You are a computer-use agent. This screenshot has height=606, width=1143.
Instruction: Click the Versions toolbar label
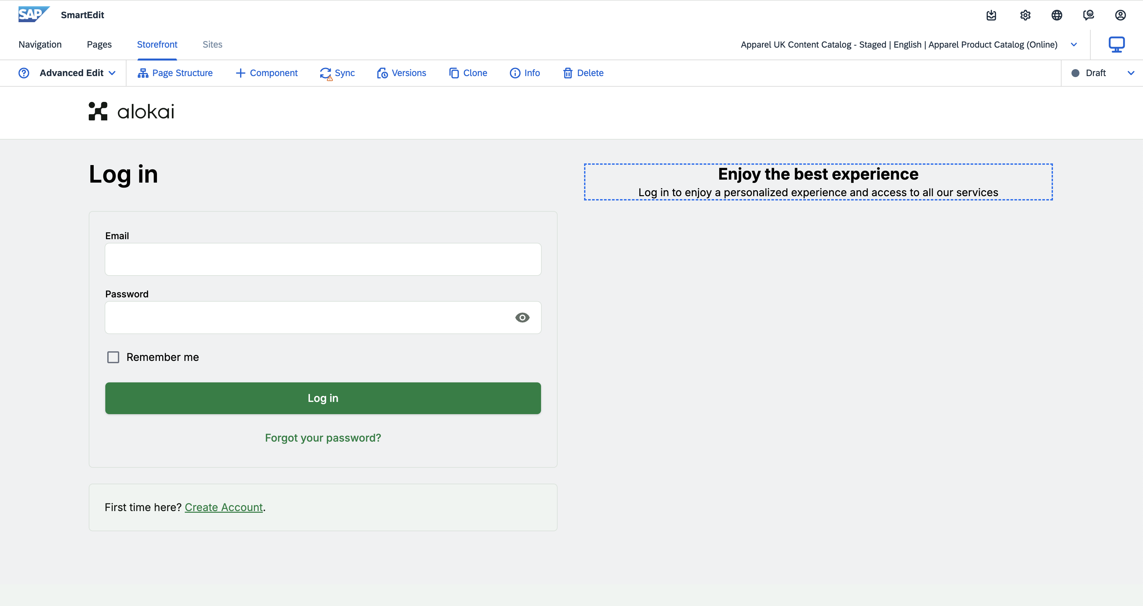(409, 73)
